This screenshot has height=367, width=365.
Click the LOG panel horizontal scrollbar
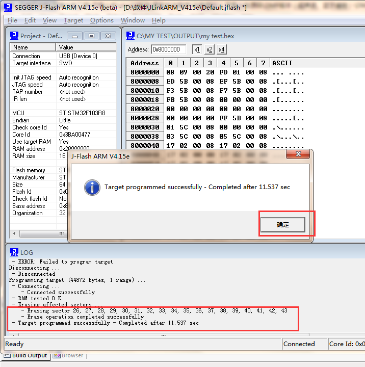tap(164, 335)
